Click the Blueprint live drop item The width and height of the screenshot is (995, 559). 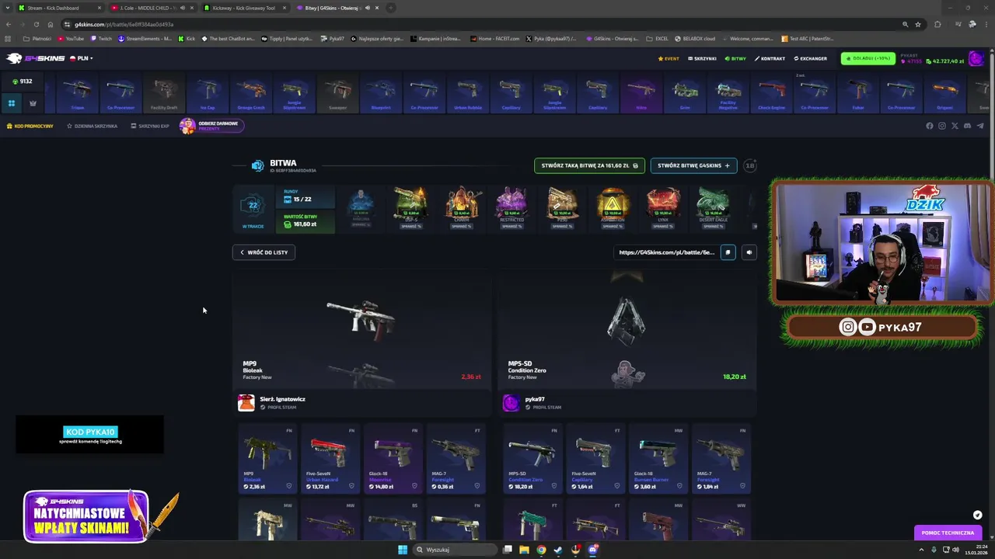click(381, 93)
